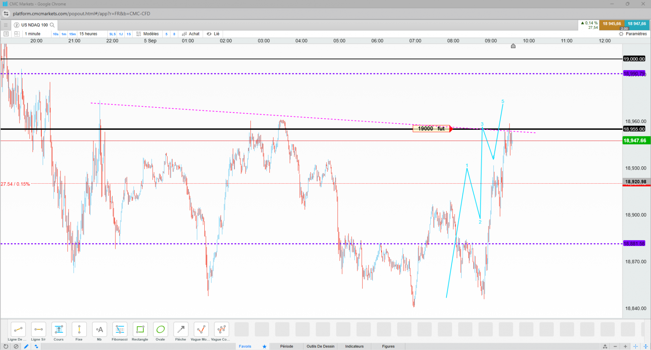Click the 18,955.00 horizontal line price label

pos(634,129)
